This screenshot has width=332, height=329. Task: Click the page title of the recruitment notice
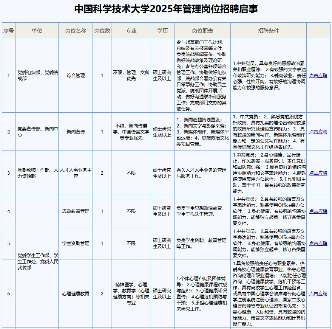(166, 9)
